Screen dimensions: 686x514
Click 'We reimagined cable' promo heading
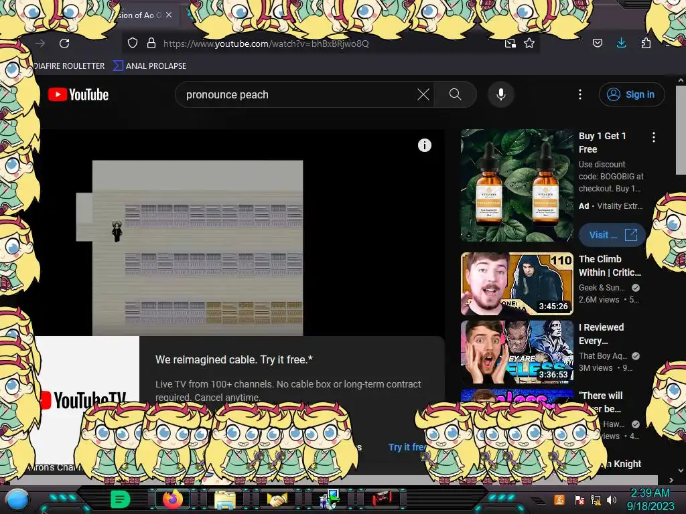[x=234, y=359]
